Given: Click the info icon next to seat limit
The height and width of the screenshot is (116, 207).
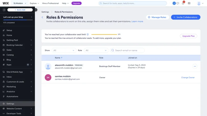Looking at the screenshot, I should pyautogui.click(x=88, y=34).
